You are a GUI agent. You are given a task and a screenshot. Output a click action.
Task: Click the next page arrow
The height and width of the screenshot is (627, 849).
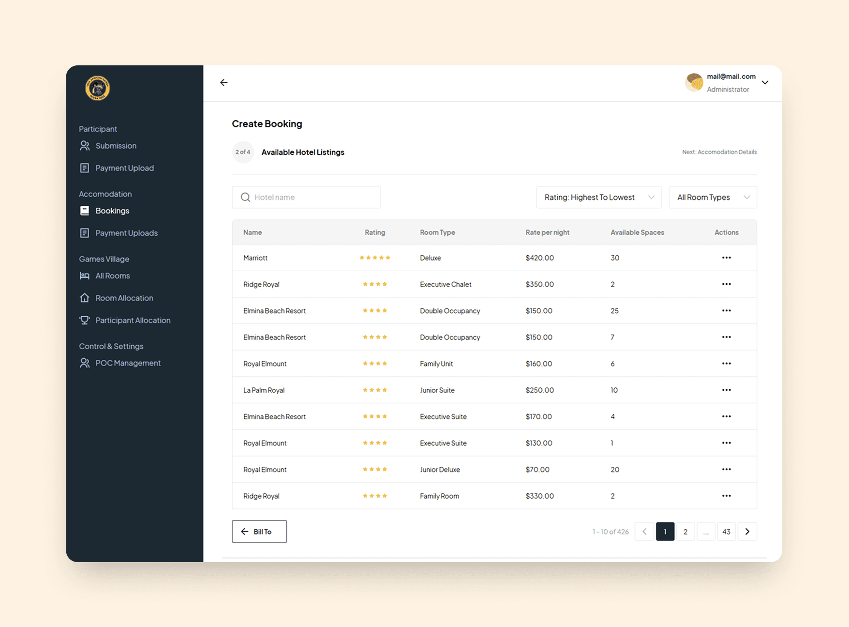(747, 531)
